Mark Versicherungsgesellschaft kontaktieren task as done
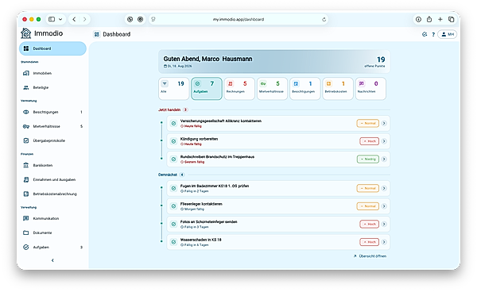The width and height of the screenshot is (477, 292). point(173,123)
